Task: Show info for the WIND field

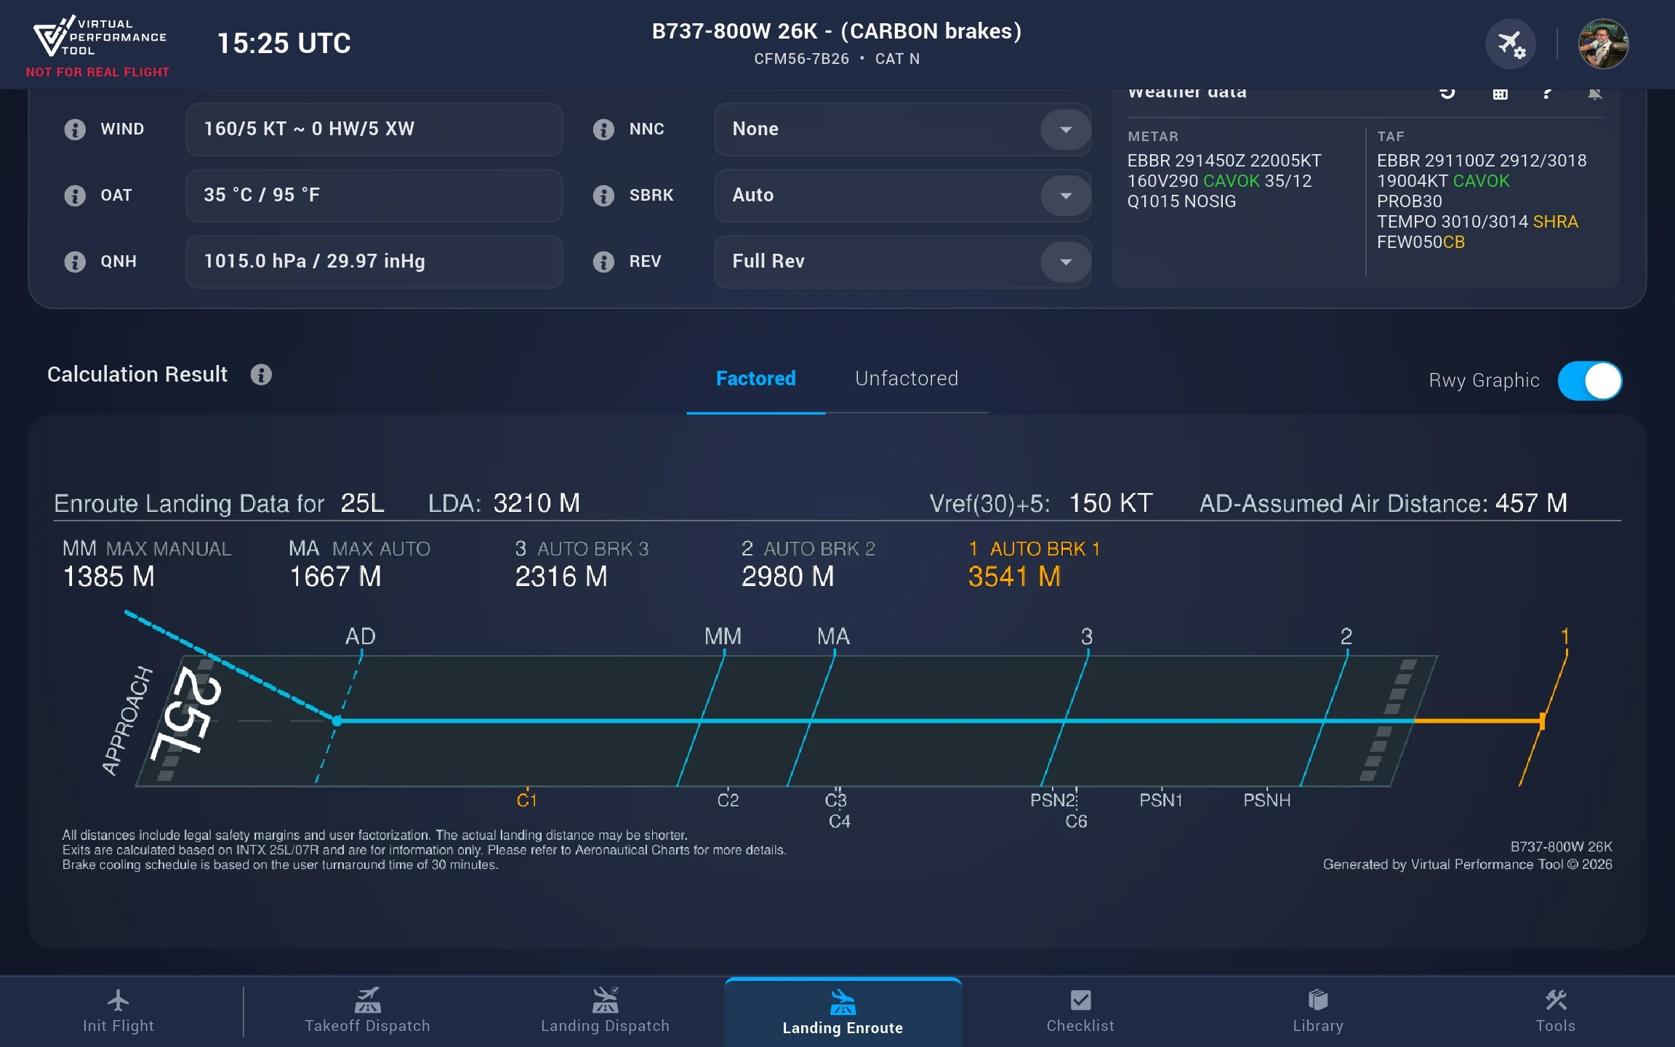Action: pyautogui.click(x=75, y=129)
